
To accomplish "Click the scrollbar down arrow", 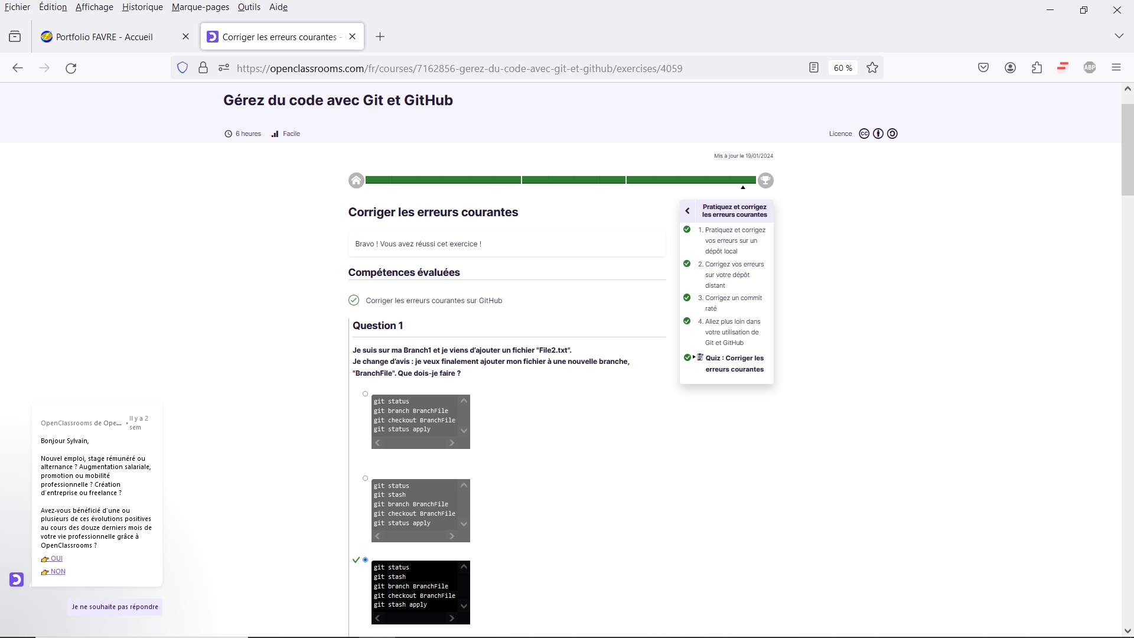I will pos(1128,631).
